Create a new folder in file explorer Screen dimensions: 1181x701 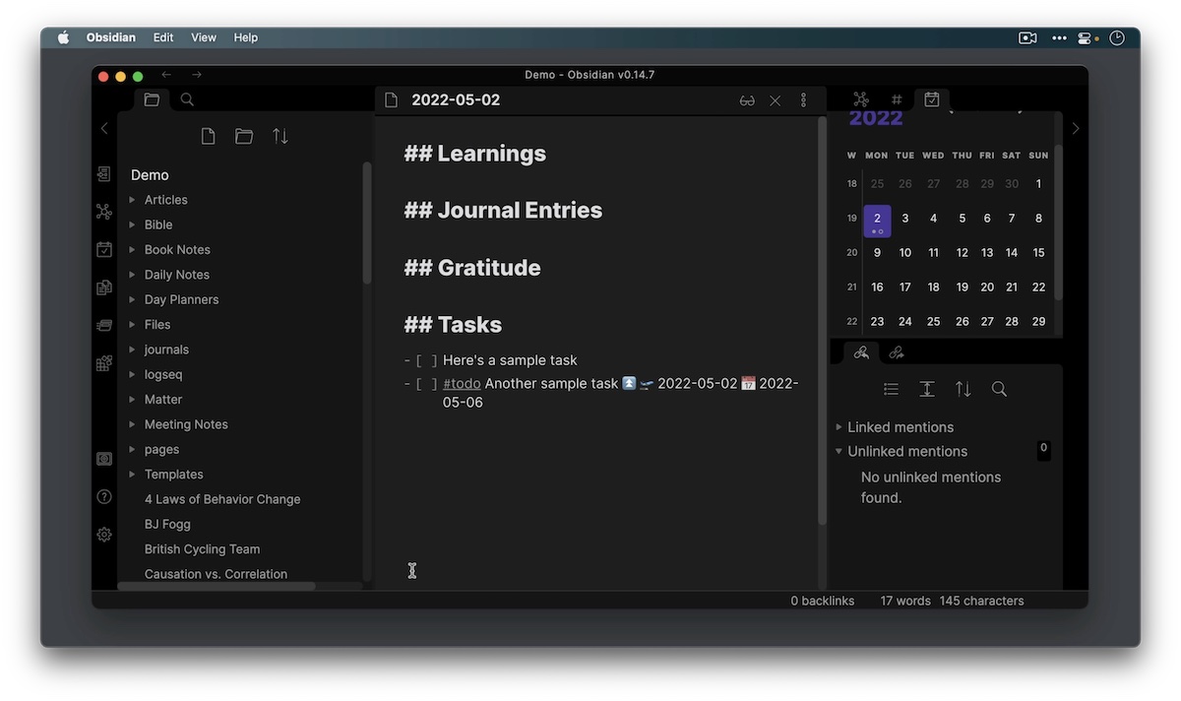coord(244,137)
